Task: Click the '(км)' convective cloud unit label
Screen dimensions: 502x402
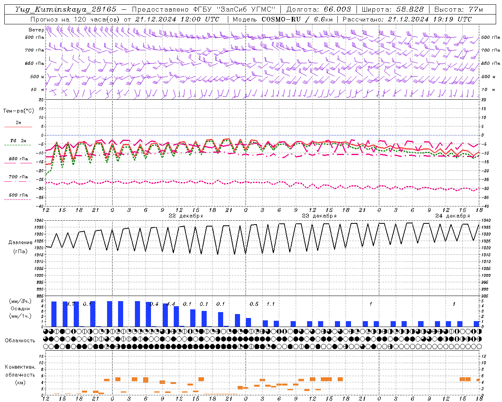Action: point(20,382)
